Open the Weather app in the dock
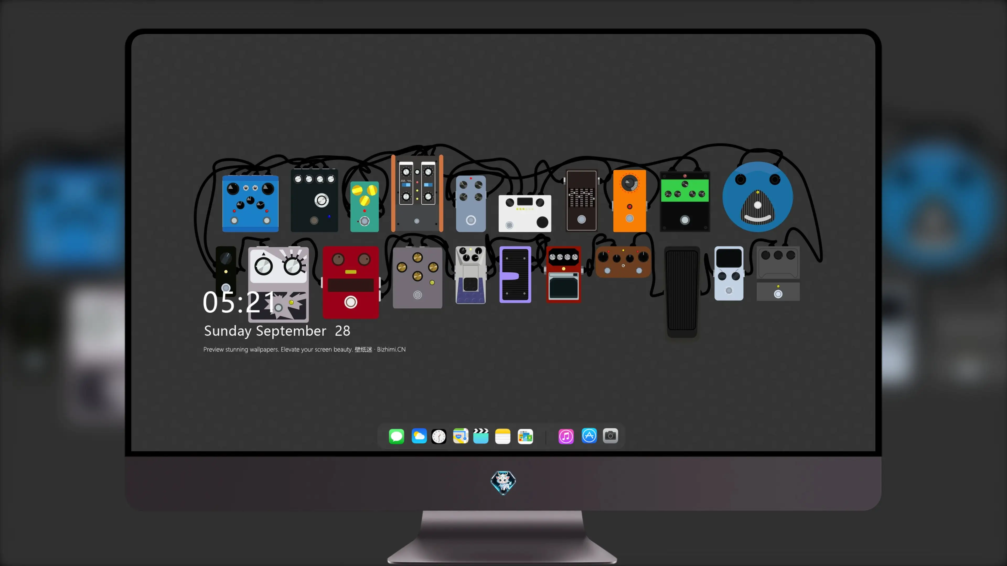 coord(419,436)
